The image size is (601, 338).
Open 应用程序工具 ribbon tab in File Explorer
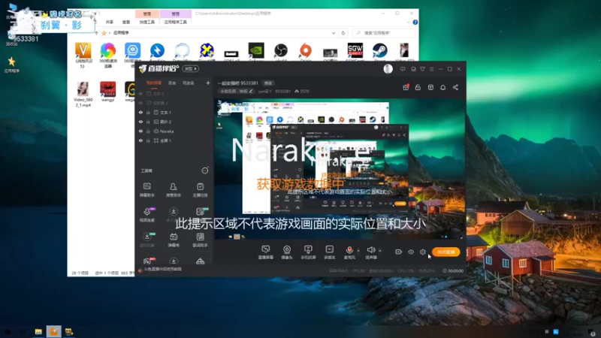[175, 23]
